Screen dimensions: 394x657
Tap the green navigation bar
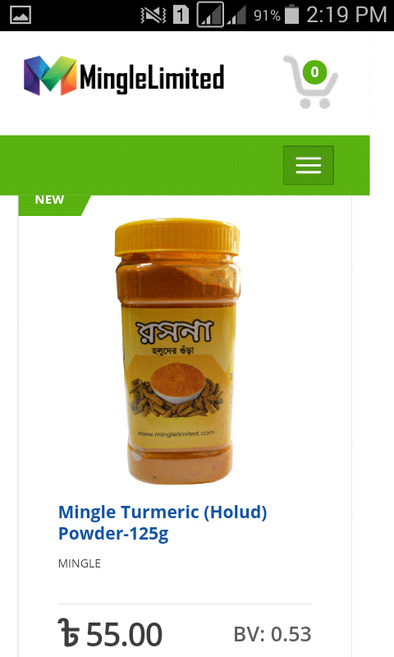pyautogui.click(x=185, y=165)
